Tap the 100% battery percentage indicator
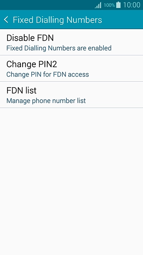 [x=109, y=5]
